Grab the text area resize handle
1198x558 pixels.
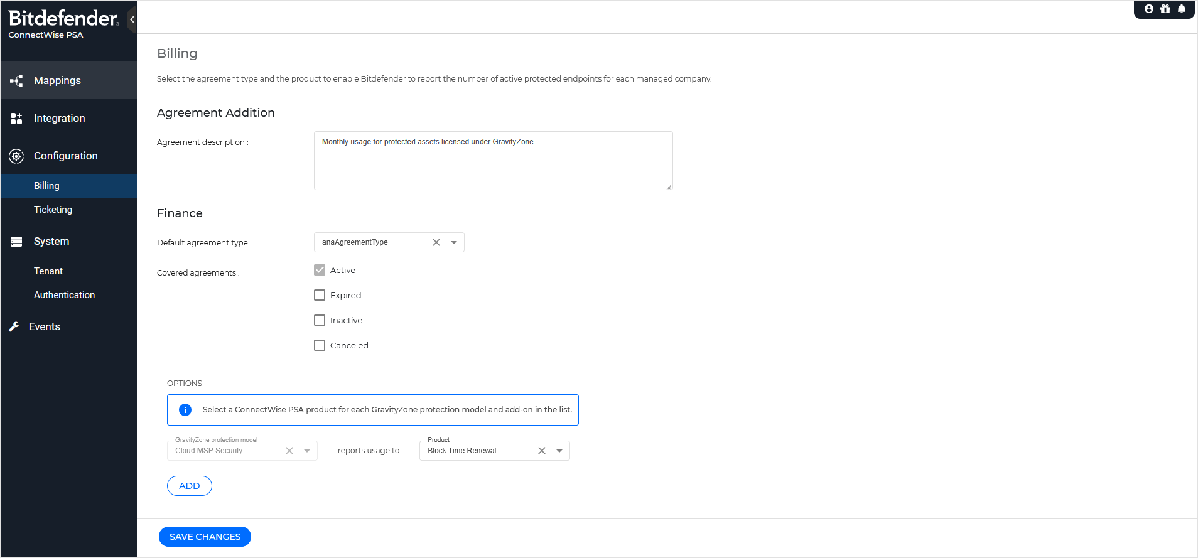[669, 186]
